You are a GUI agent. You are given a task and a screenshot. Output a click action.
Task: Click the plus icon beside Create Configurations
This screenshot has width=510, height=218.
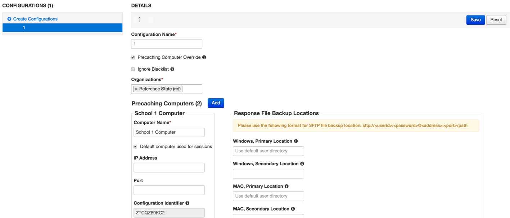tap(9, 19)
